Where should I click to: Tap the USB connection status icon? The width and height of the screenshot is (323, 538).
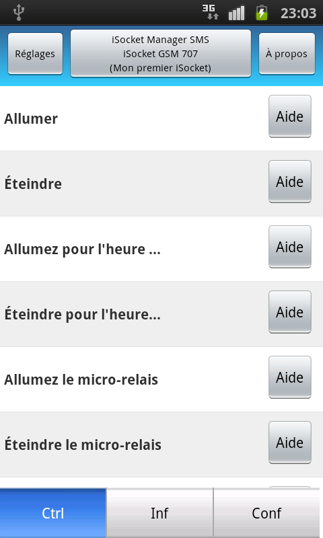click(x=19, y=13)
